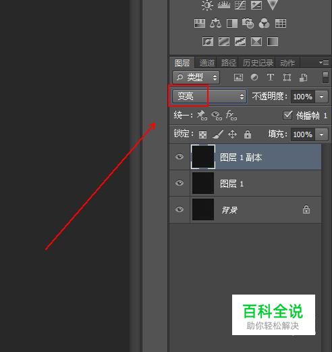
Task: Filter layers by pixel layers icon
Action: [x=238, y=78]
